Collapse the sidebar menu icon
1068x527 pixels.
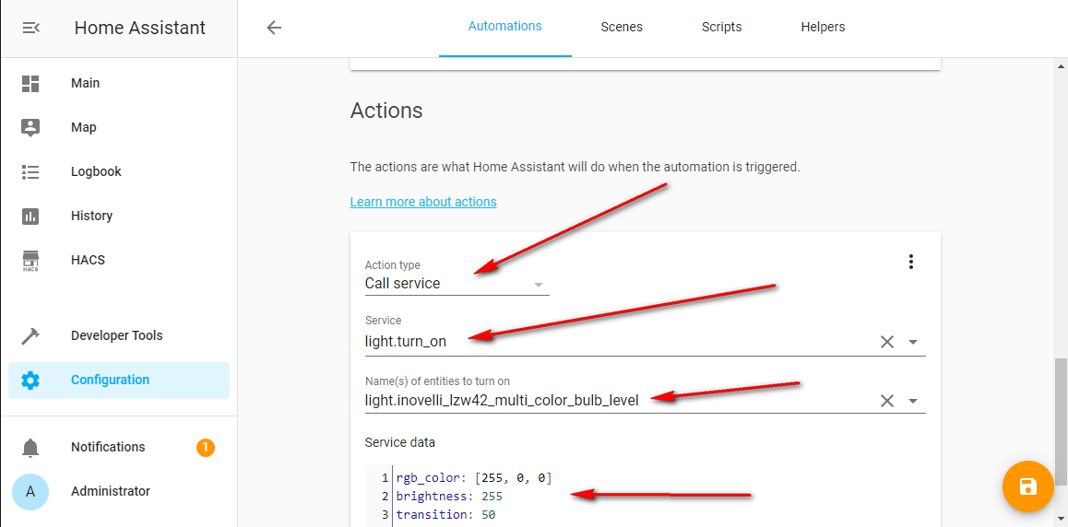pos(30,28)
